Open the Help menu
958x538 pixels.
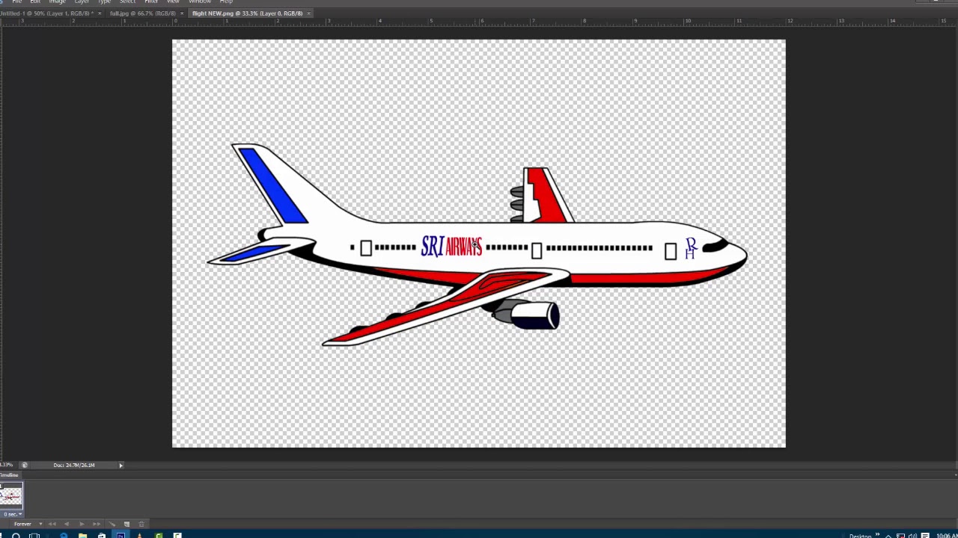[226, 1]
